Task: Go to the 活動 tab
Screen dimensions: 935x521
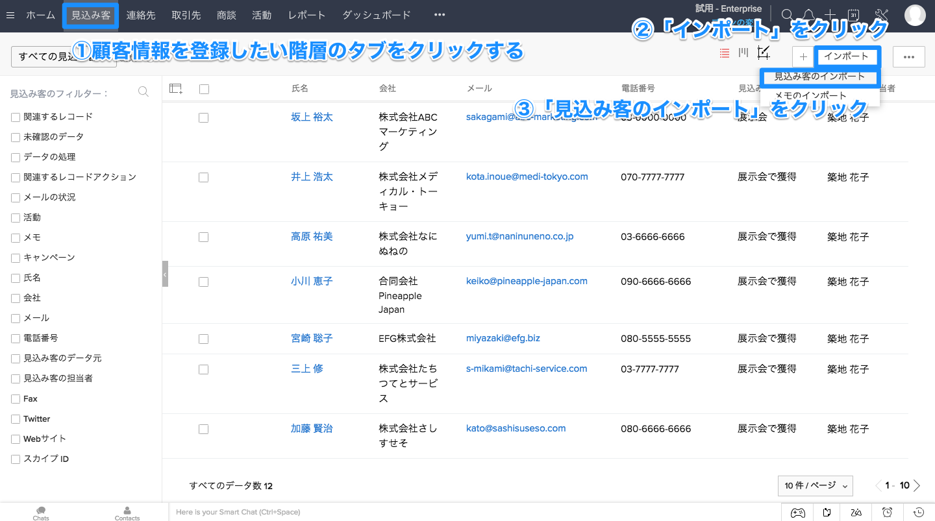Action: 261,15
